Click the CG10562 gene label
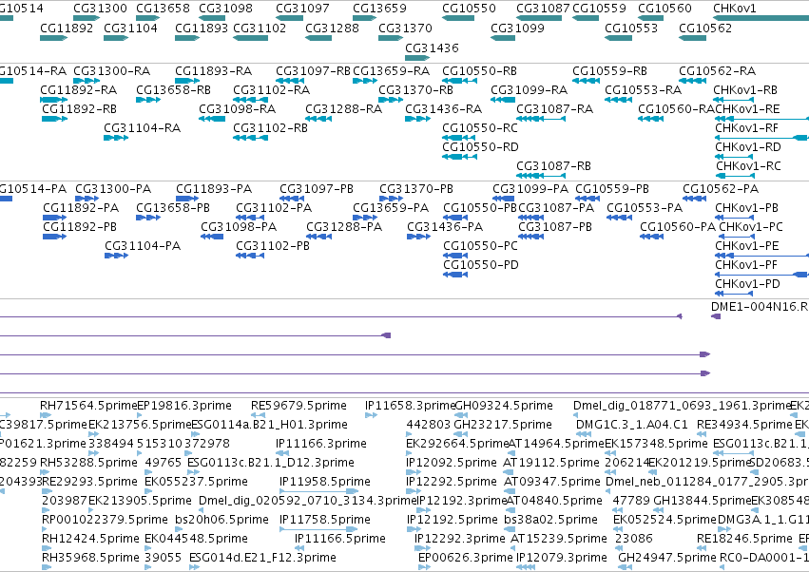The image size is (809, 572). pos(705,28)
